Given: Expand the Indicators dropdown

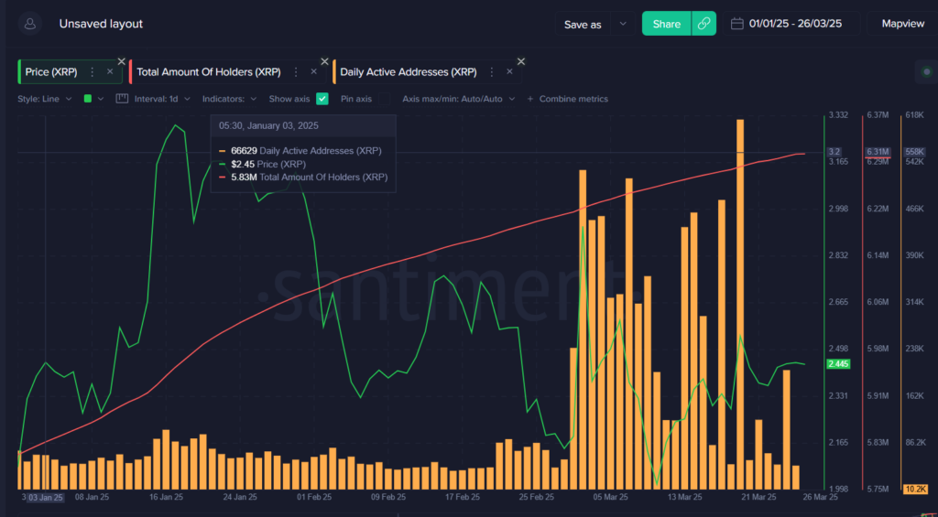Looking at the screenshot, I should pyautogui.click(x=229, y=99).
